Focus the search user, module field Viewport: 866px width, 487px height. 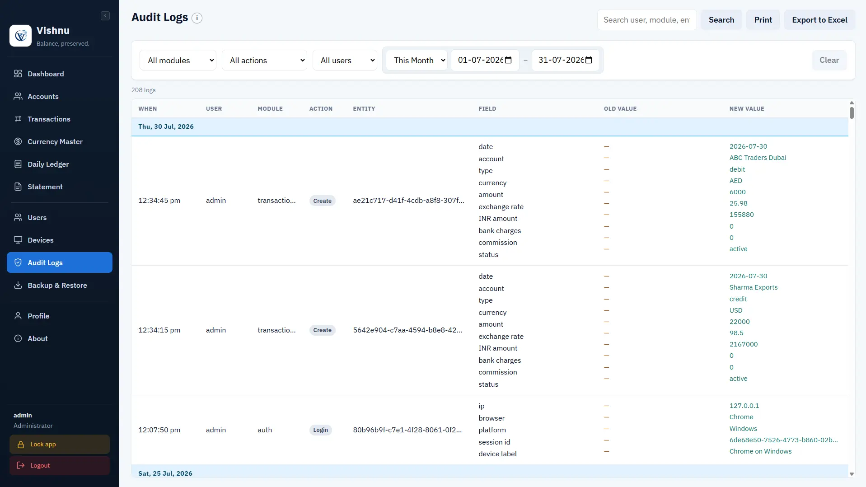[x=647, y=20]
